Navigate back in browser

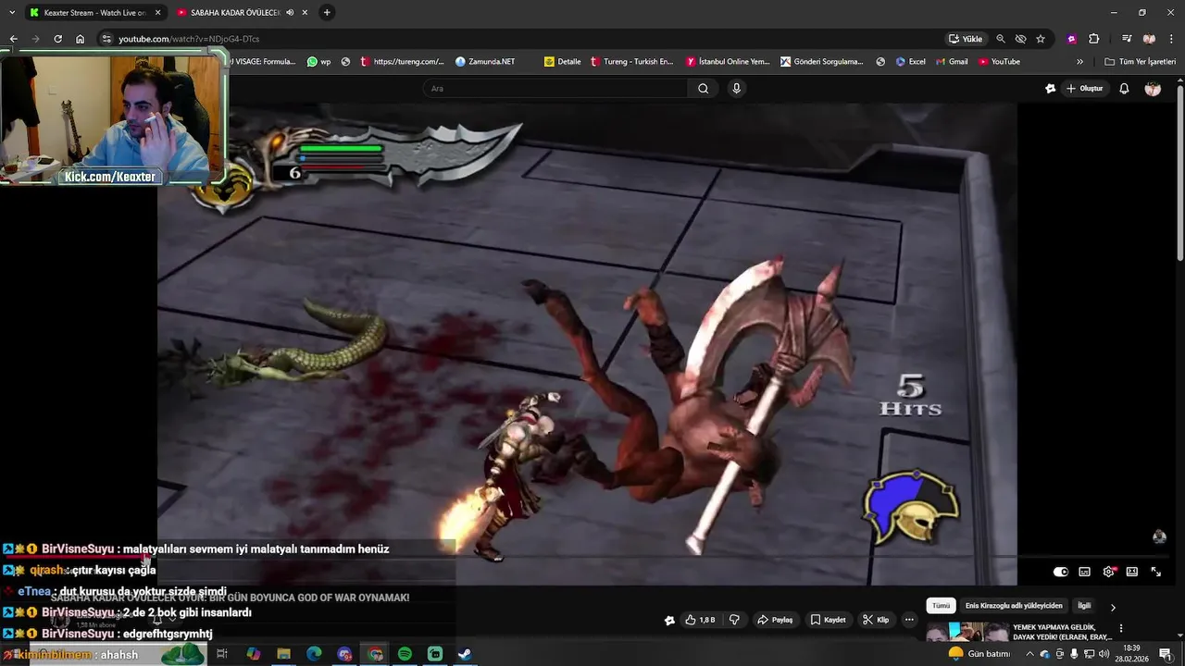click(13, 39)
